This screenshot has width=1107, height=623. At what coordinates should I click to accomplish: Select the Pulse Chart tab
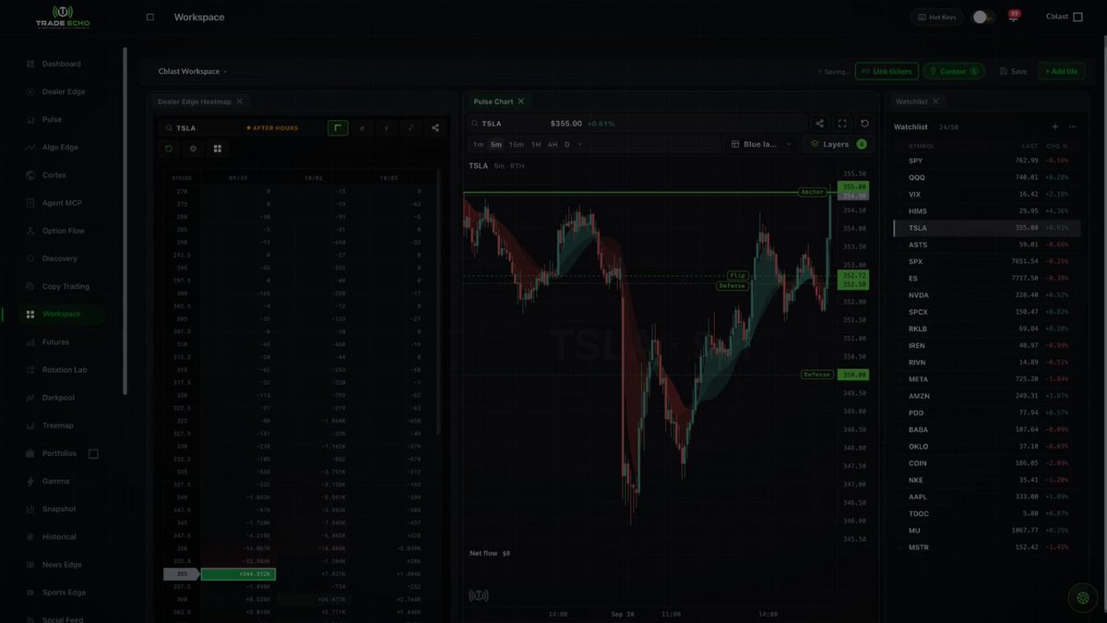(x=493, y=102)
